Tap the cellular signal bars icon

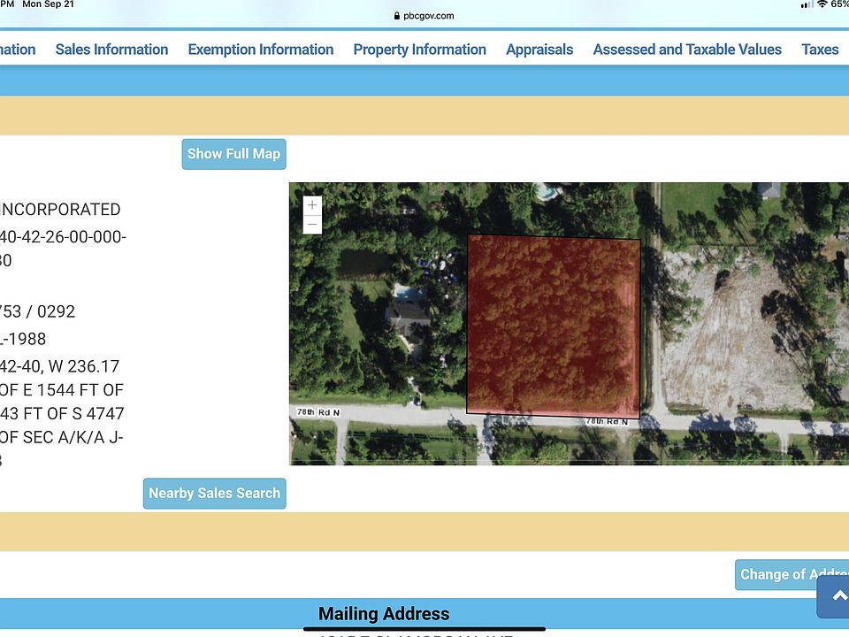pos(806,4)
